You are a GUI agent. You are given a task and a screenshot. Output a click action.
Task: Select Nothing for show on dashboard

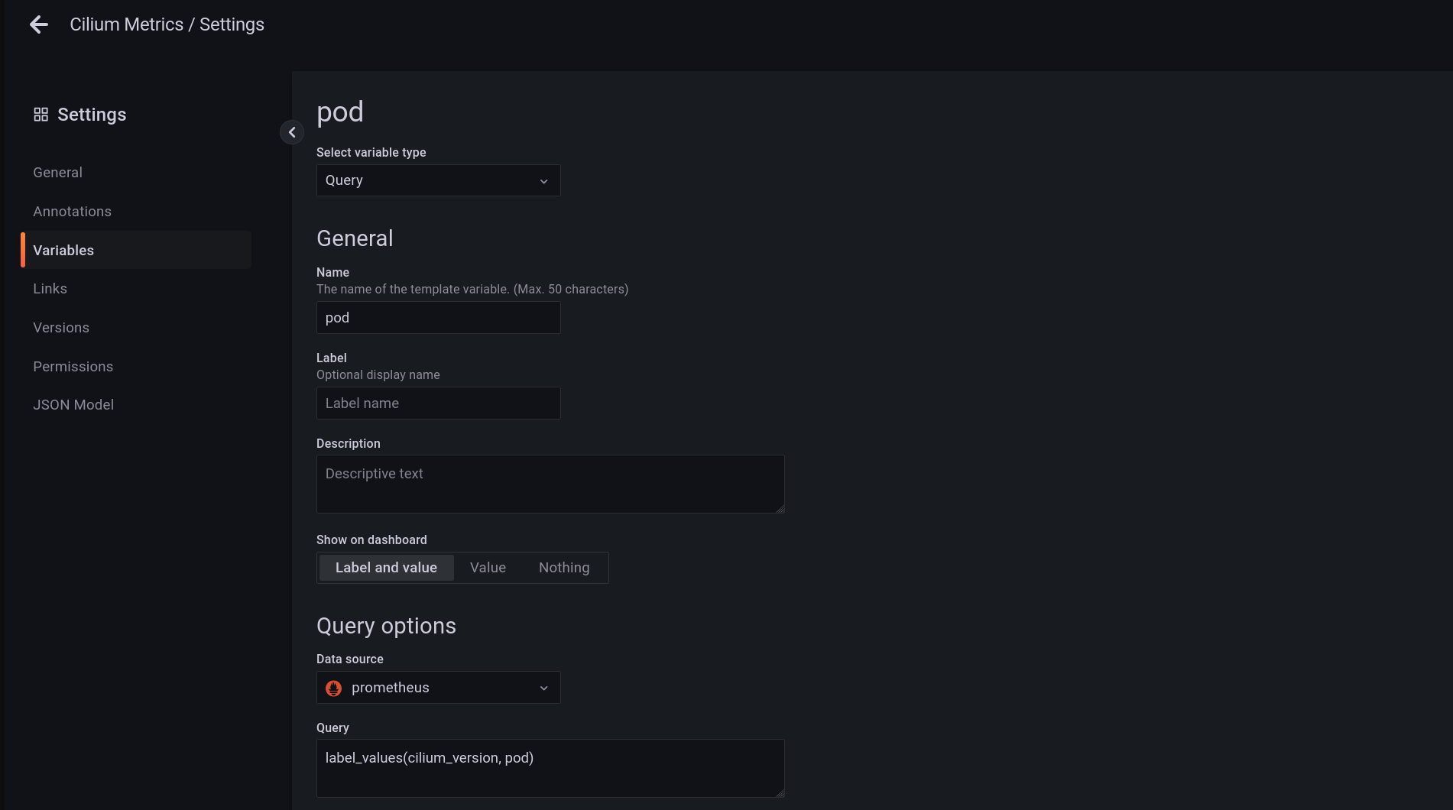tap(564, 568)
